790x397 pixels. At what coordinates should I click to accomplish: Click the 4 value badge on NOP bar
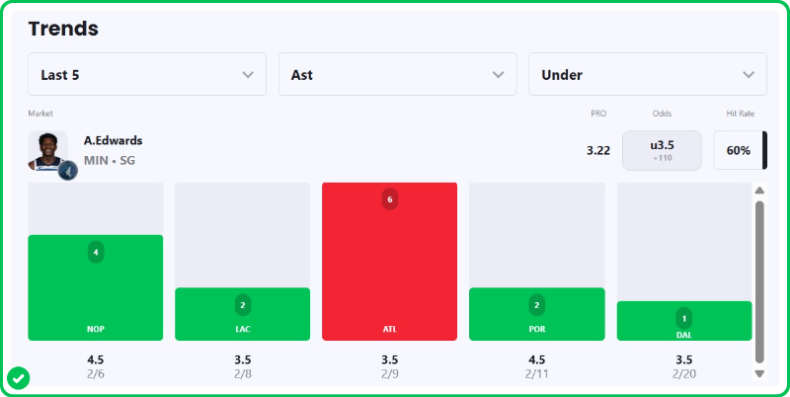pyautogui.click(x=96, y=252)
